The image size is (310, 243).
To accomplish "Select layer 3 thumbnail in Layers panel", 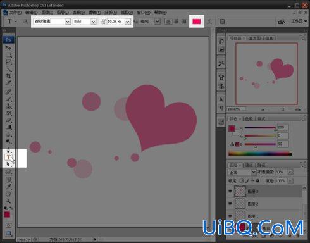I will 240,191.
